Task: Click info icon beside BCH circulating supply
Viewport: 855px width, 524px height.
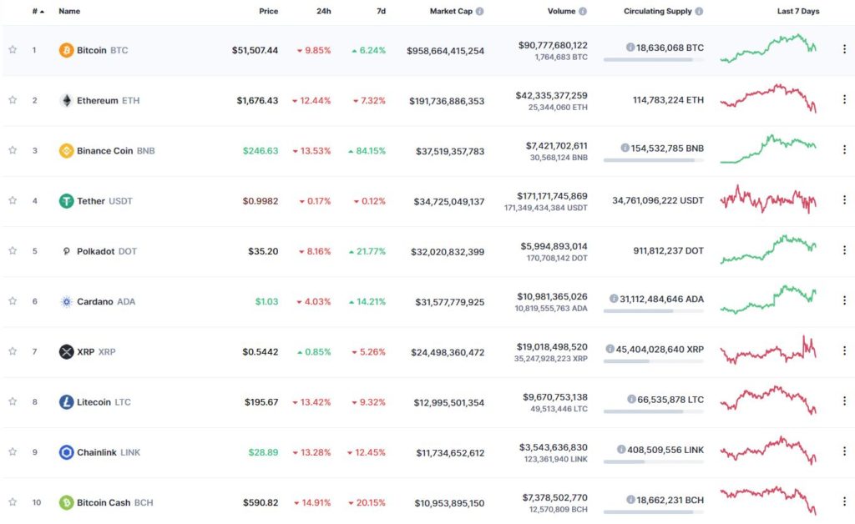Action: click(x=630, y=500)
